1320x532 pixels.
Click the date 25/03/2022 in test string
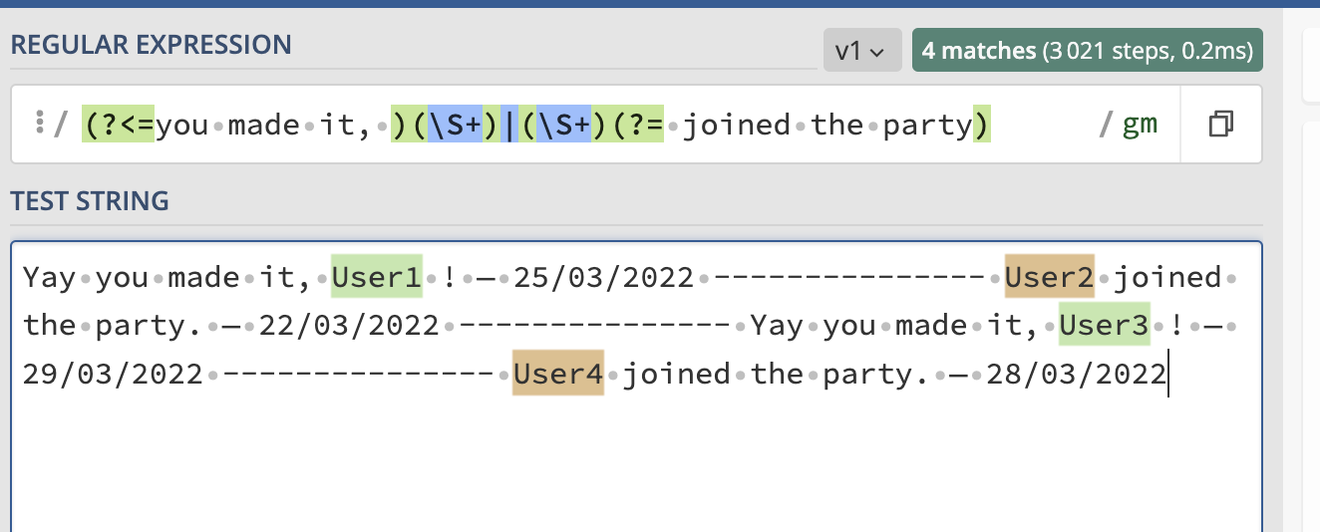[x=604, y=276]
